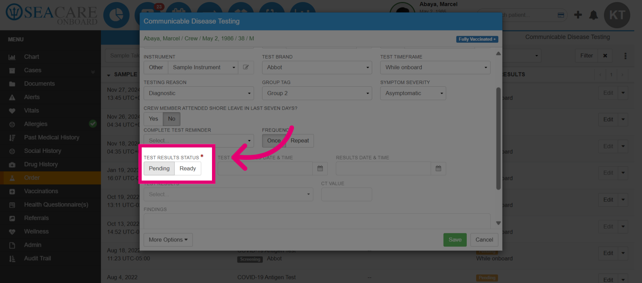Viewport: 642px width, 283px height.
Task: Cancel the testing dialog
Action: click(x=484, y=240)
